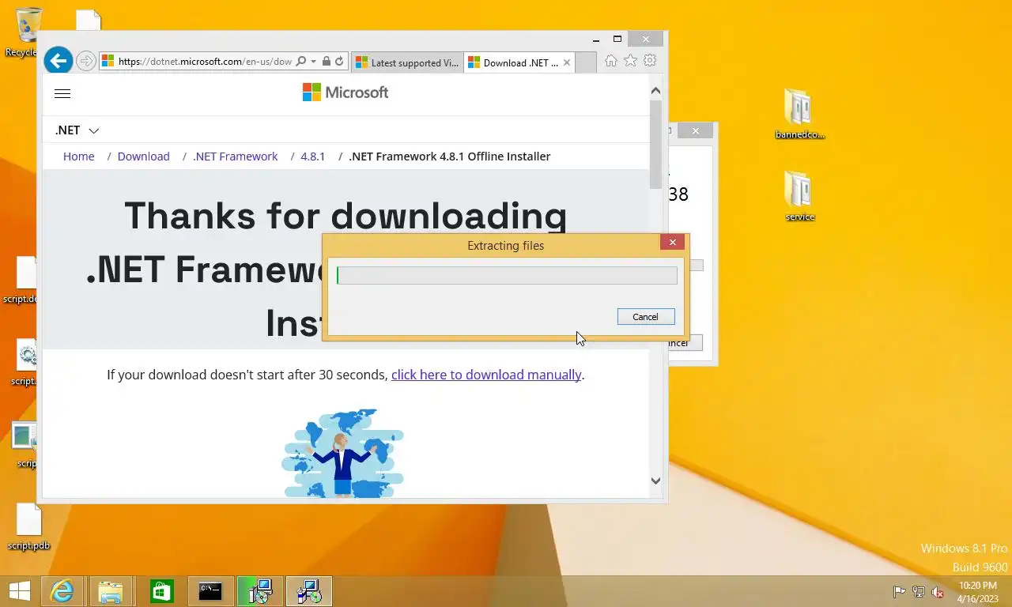Click the vertical scrollbar thumb in browser

point(655,145)
